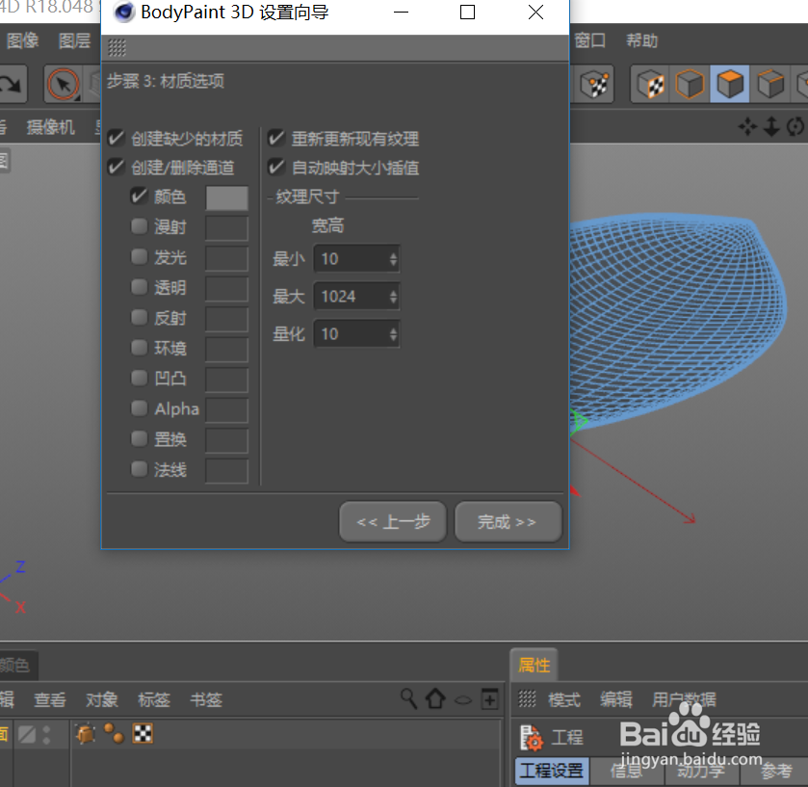Open the attributes 模式 menu
Screen dimensions: 808x787
[x=564, y=699]
